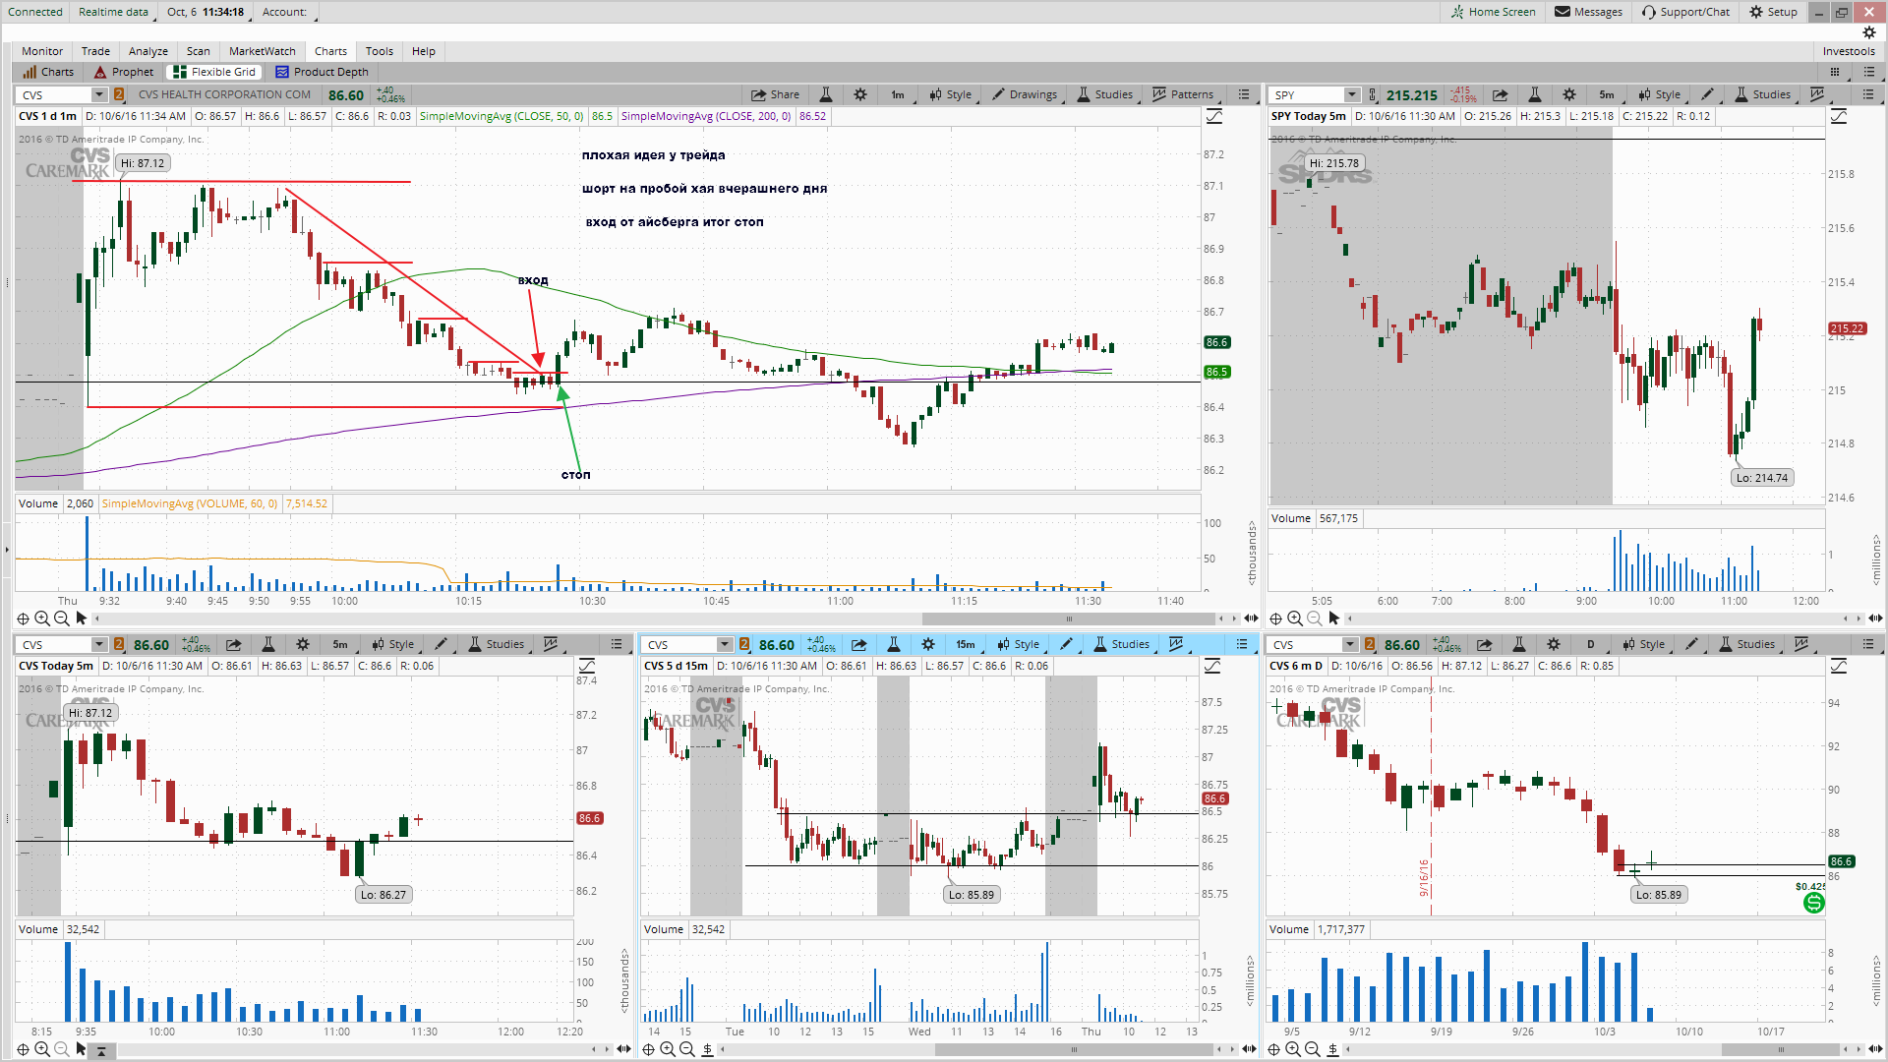Viewport: 1888px width, 1062px height.
Task: Click the list menu icon beside grid layout
Action: (1867, 72)
